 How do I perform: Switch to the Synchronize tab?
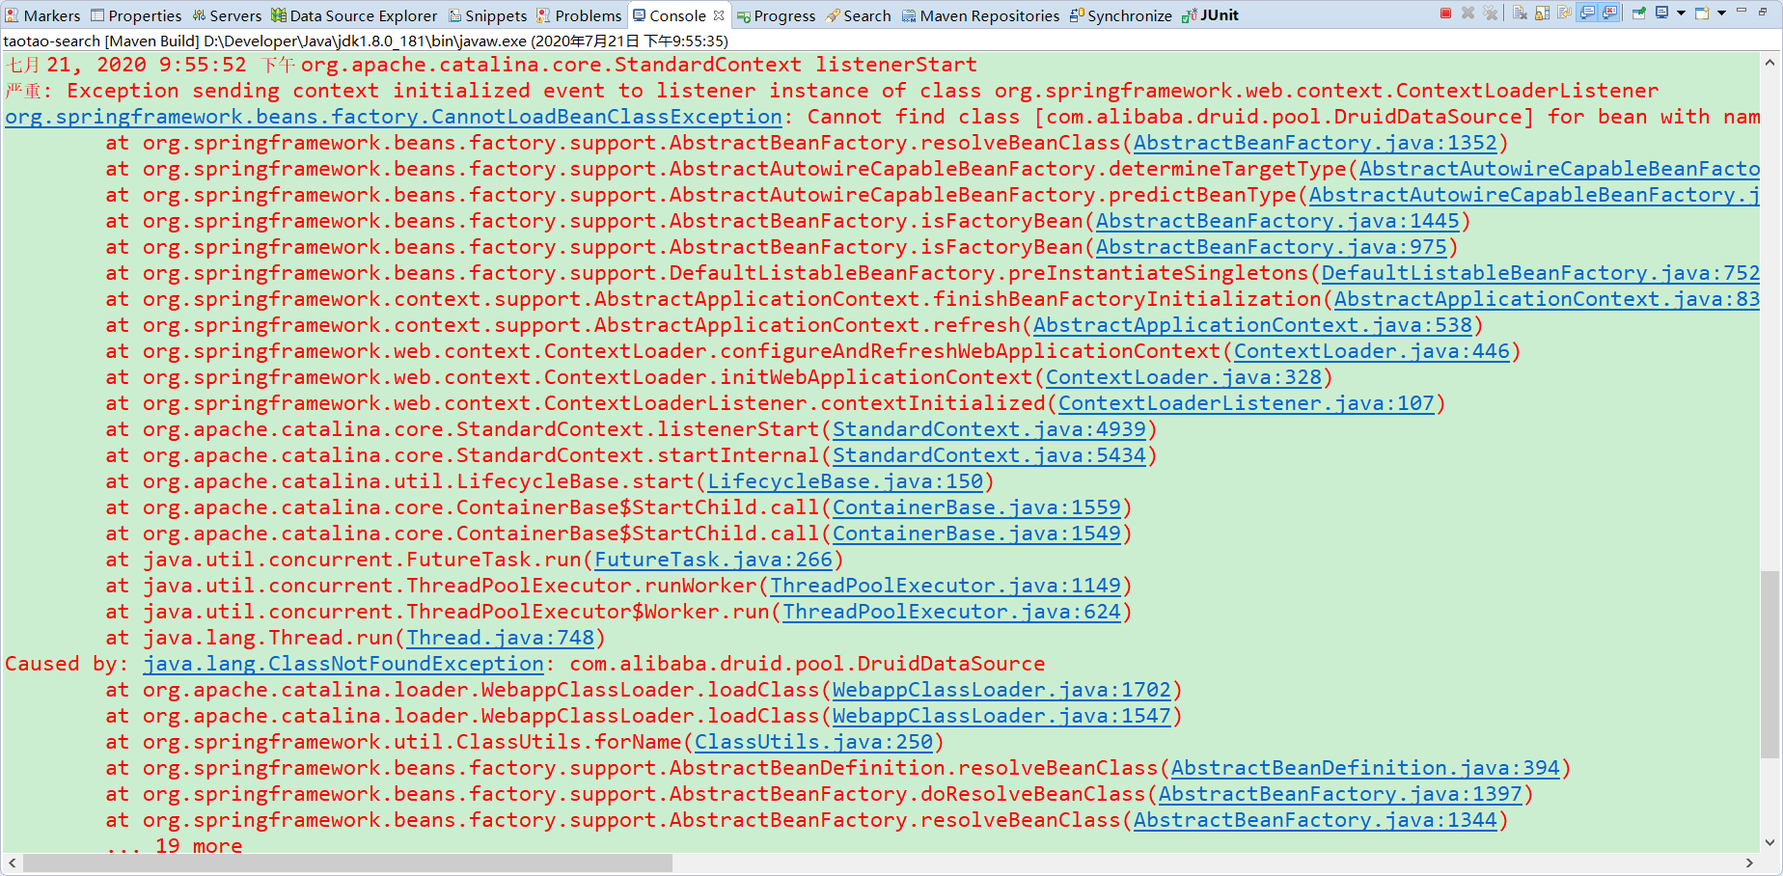point(1120,15)
